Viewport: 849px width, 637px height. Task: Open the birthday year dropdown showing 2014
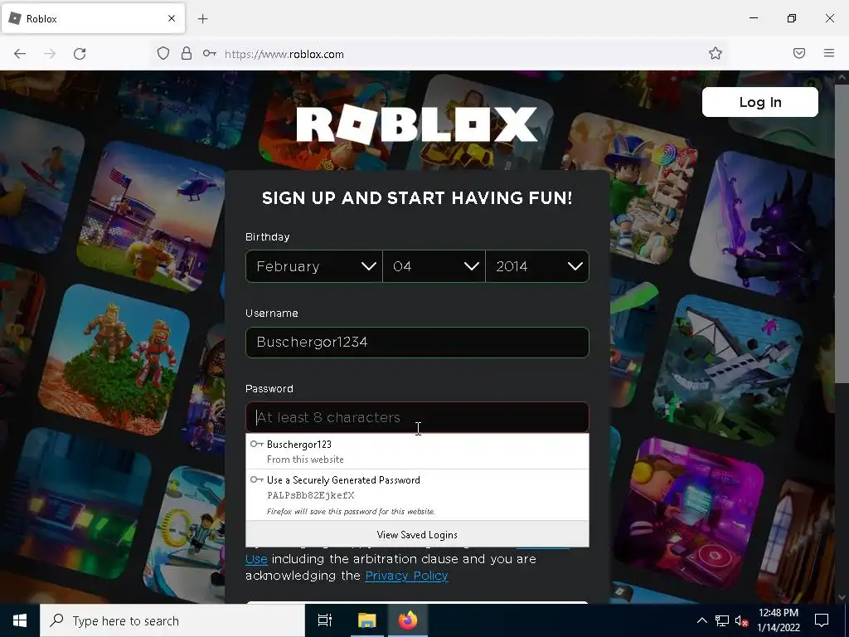pyautogui.click(x=537, y=266)
